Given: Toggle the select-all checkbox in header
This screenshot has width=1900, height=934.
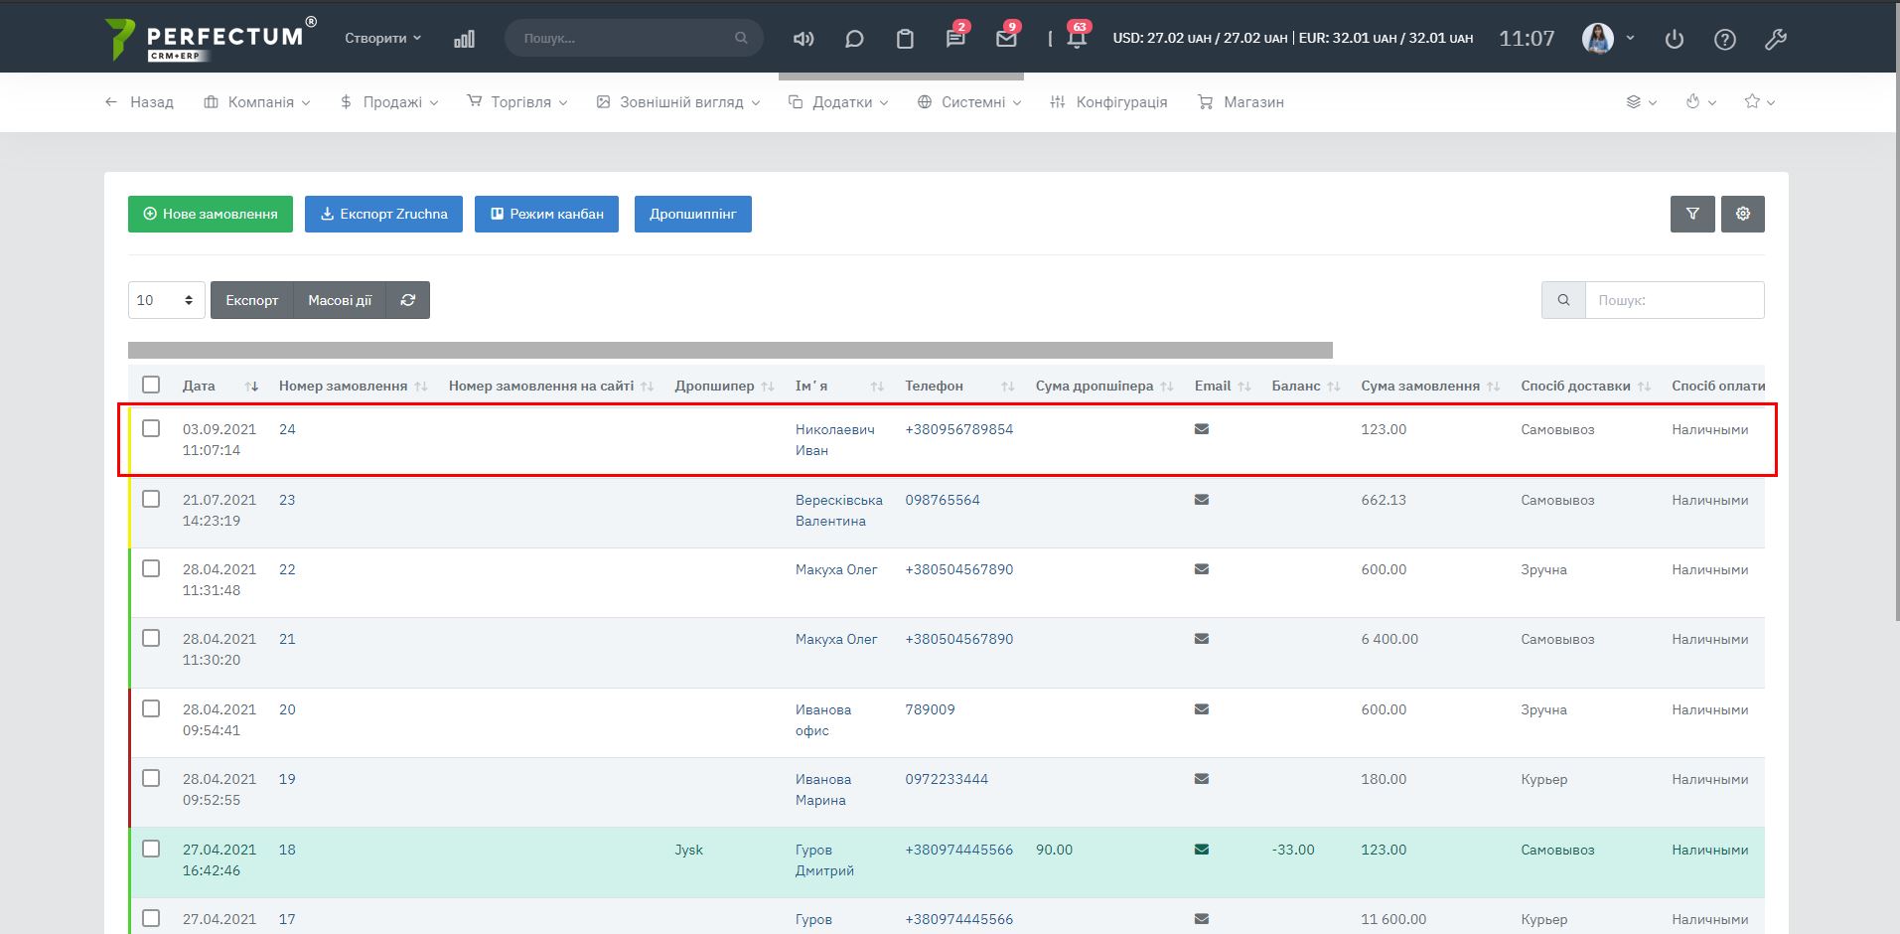Looking at the screenshot, I should point(151,385).
